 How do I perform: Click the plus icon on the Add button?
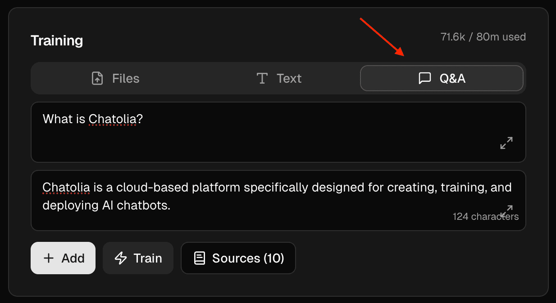click(48, 258)
